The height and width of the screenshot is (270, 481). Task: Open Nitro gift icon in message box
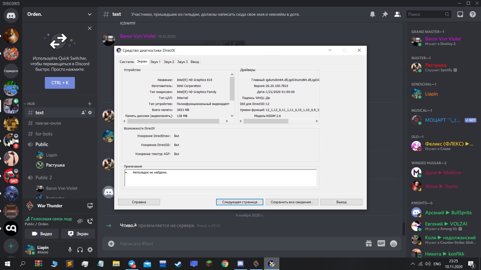(369, 243)
